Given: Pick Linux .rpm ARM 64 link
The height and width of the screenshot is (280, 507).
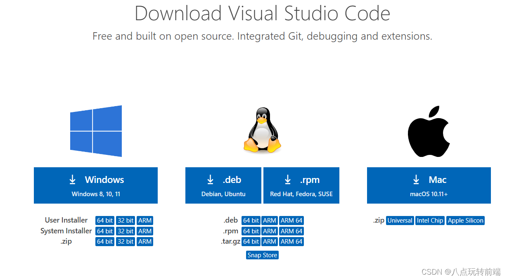Looking at the screenshot, I should point(291,231).
